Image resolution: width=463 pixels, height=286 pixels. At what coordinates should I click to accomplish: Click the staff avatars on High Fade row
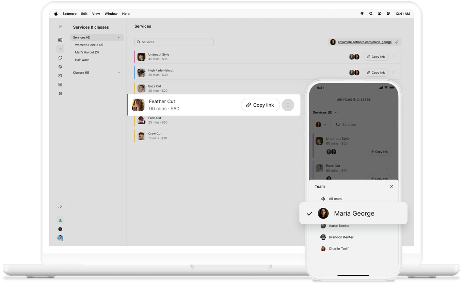tap(354, 73)
